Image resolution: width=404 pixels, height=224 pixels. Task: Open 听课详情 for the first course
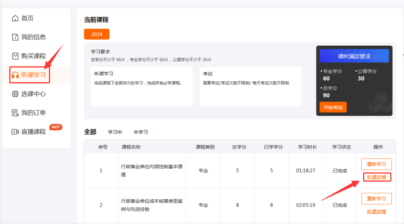(x=377, y=177)
